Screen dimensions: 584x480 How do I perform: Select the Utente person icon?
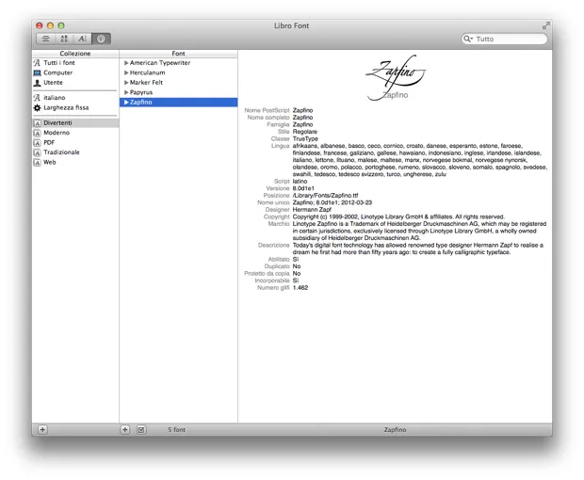point(37,83)
